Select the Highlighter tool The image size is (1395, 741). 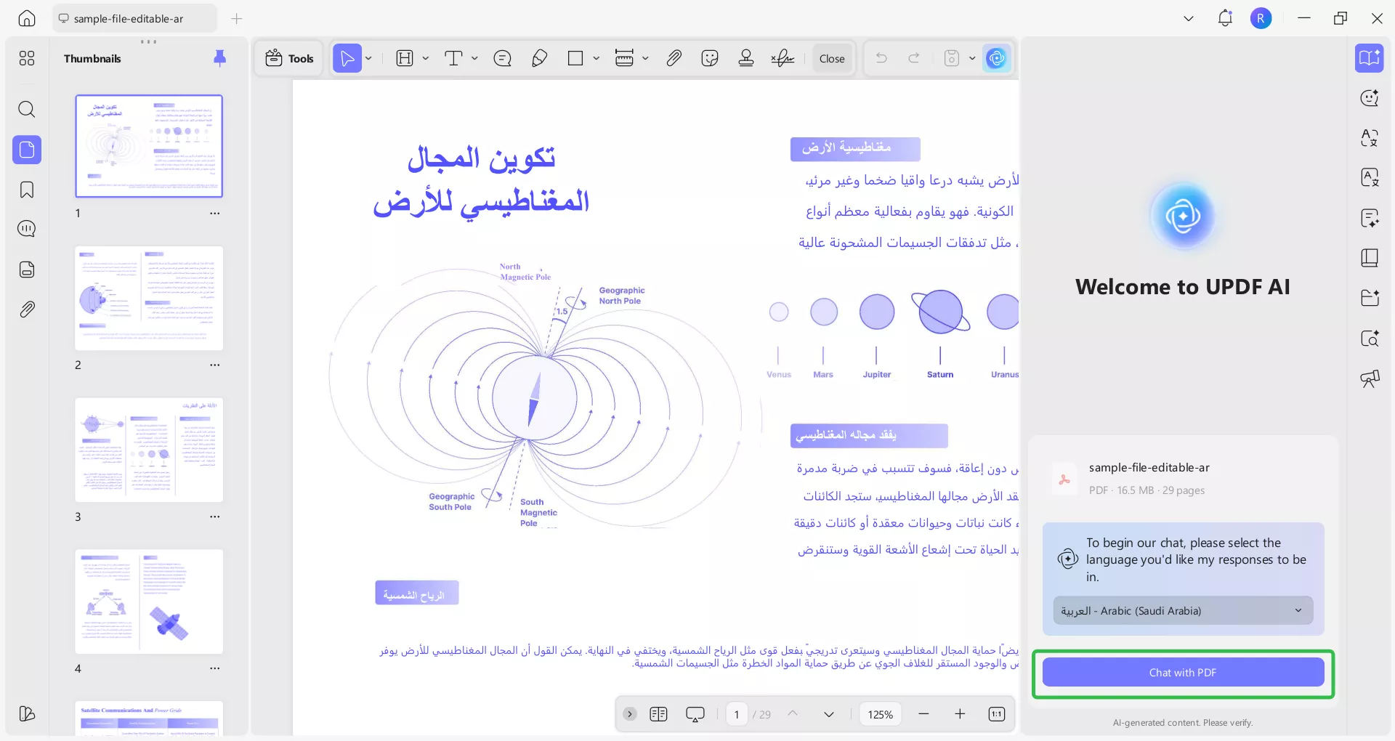(x=539, y=58)
